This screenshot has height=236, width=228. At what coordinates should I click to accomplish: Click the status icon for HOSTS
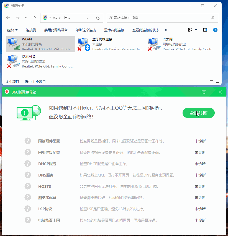28,186
